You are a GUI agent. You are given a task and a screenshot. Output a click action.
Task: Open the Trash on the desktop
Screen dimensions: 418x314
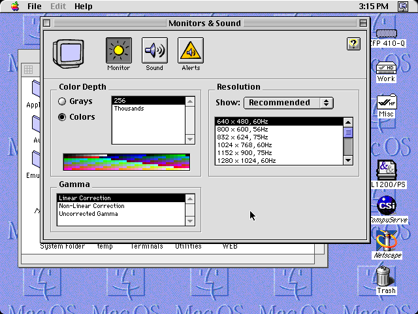point(386,277)
